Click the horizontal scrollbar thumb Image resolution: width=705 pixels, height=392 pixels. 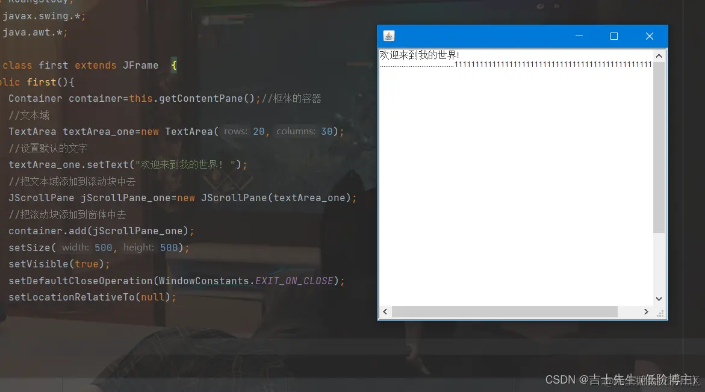pos(505,311)
